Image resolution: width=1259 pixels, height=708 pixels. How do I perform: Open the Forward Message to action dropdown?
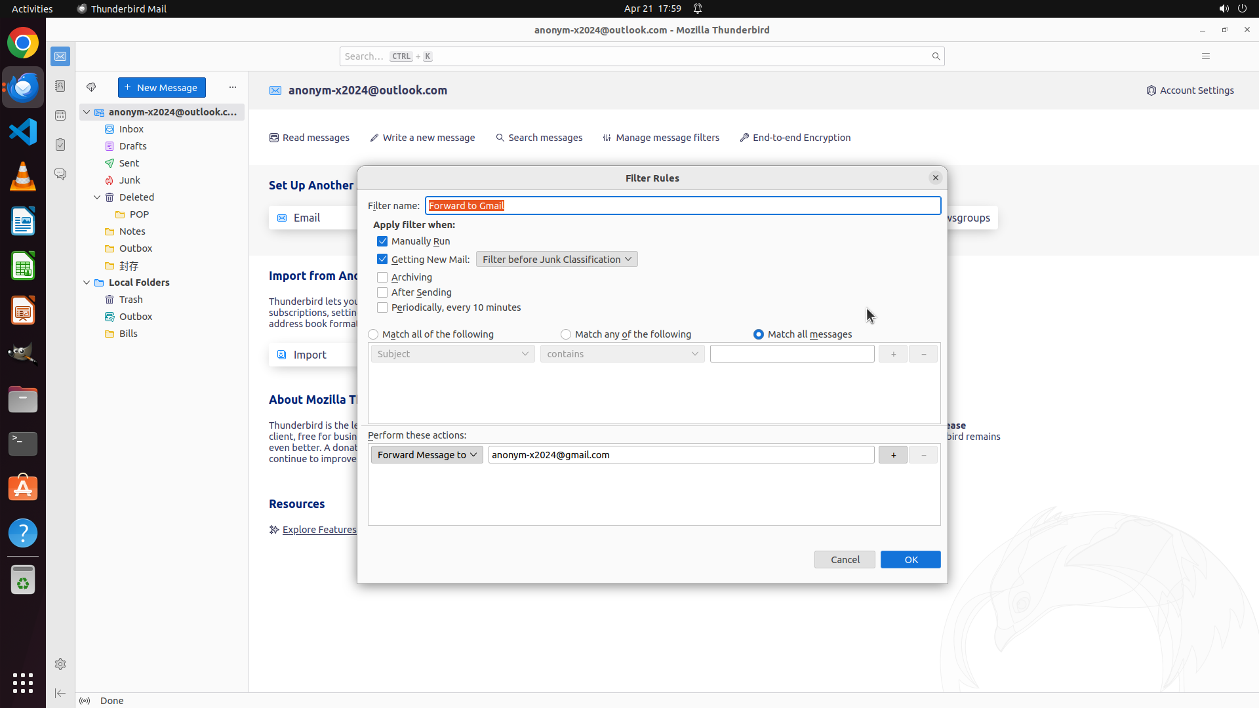(426, 455)
